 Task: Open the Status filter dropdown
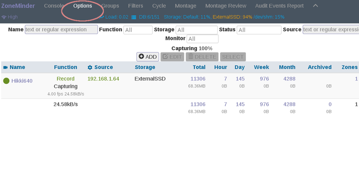click(x=259, y=30)
